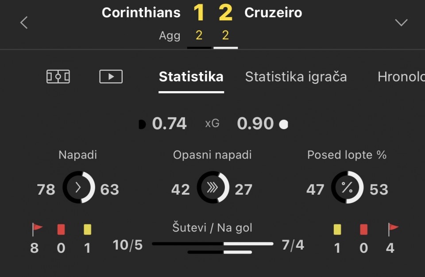Viewport: 425px width, 277px height.
Task: Tap the xG label between values
Action: (x=212, y=124)
